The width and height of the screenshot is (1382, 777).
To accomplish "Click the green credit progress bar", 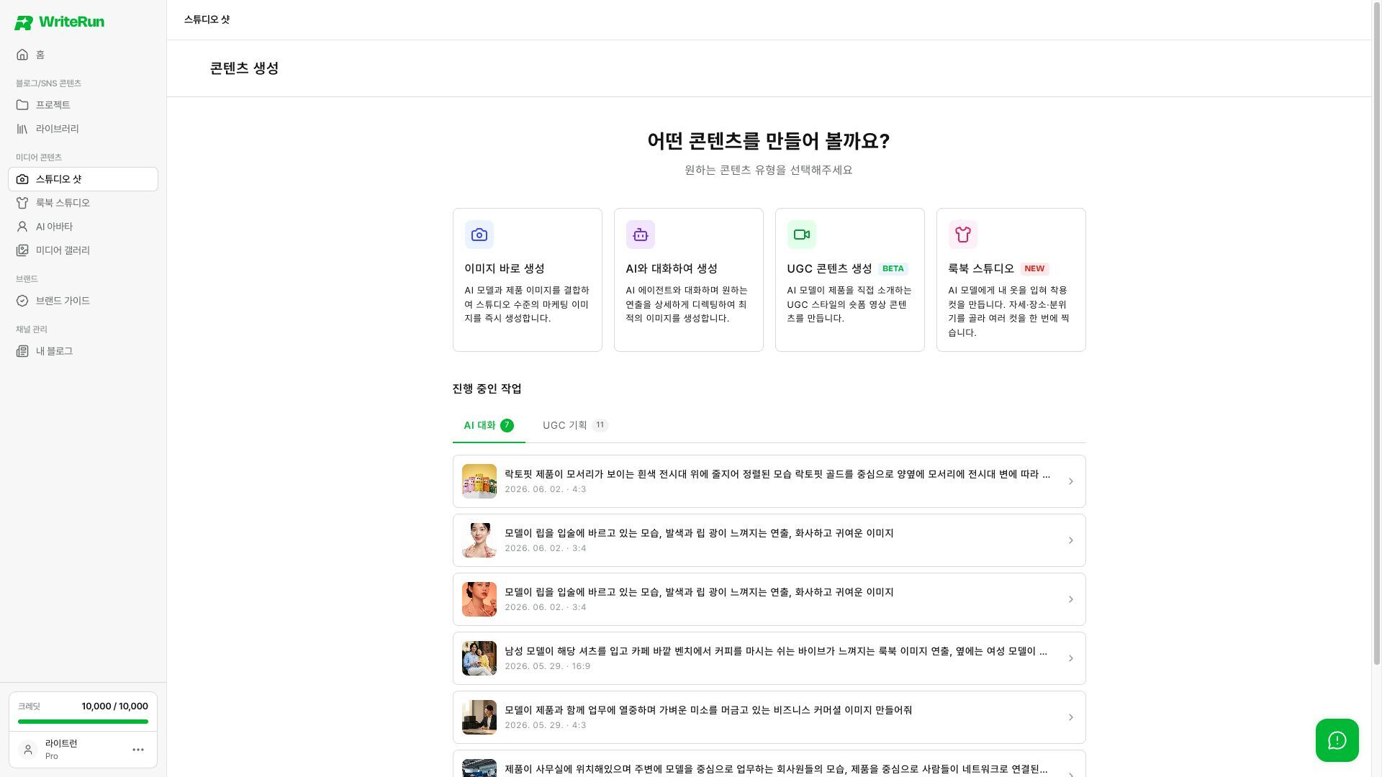I will click(x=83, y=722).
